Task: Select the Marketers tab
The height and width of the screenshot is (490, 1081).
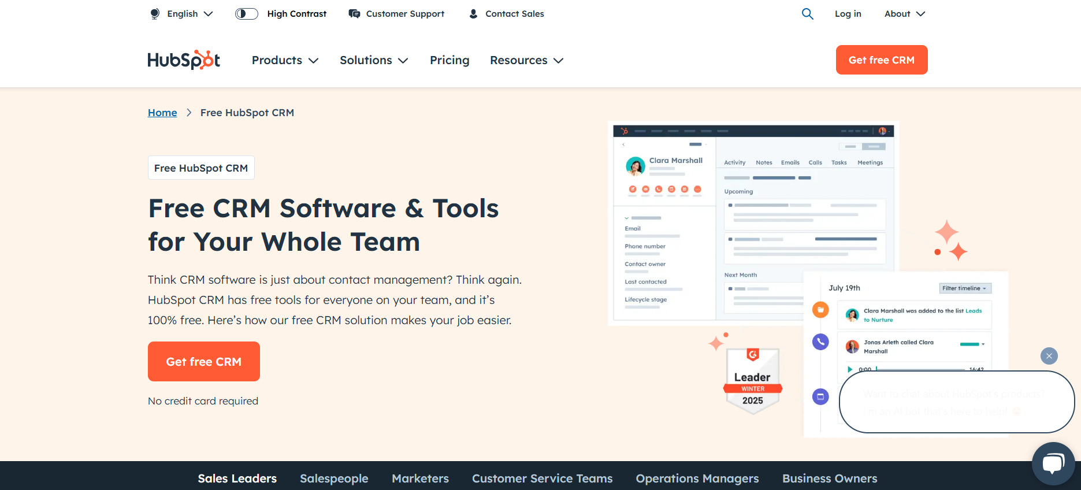Action: 421,478
